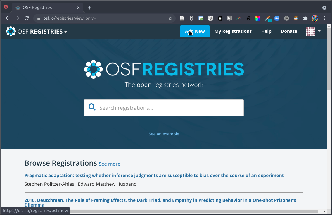Open the Chrome three-dot menu
The width and height of the screenshot is (332, 215).
pyautogui.click(x=324, y=18)
